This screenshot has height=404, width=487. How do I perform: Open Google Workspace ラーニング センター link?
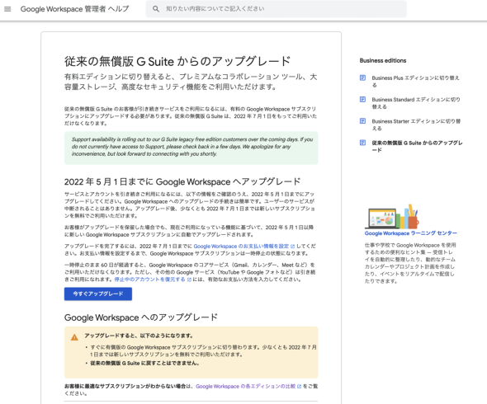(411, 233)
